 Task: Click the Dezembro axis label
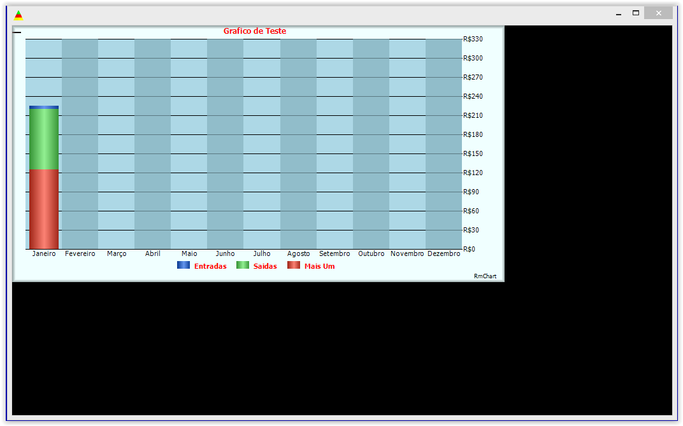pyautogui.click(x=444, y=253)
